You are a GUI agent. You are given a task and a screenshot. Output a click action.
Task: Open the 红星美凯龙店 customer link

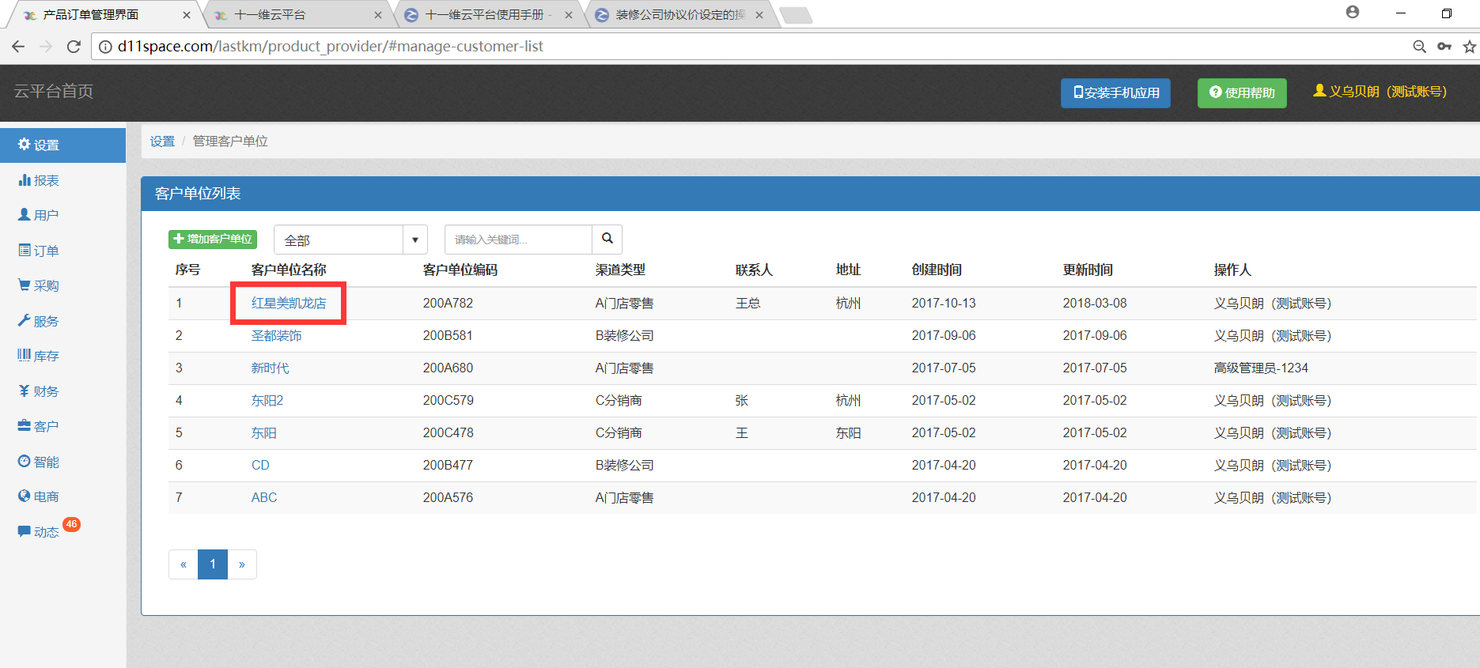coord(289,304)
